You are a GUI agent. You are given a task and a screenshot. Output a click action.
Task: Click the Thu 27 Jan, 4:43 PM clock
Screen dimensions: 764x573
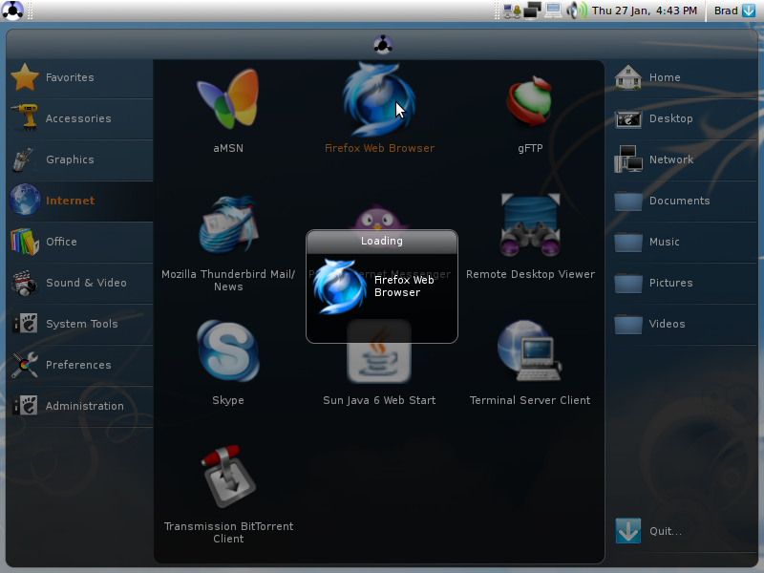pyautogui.click(x=644, y=11)
